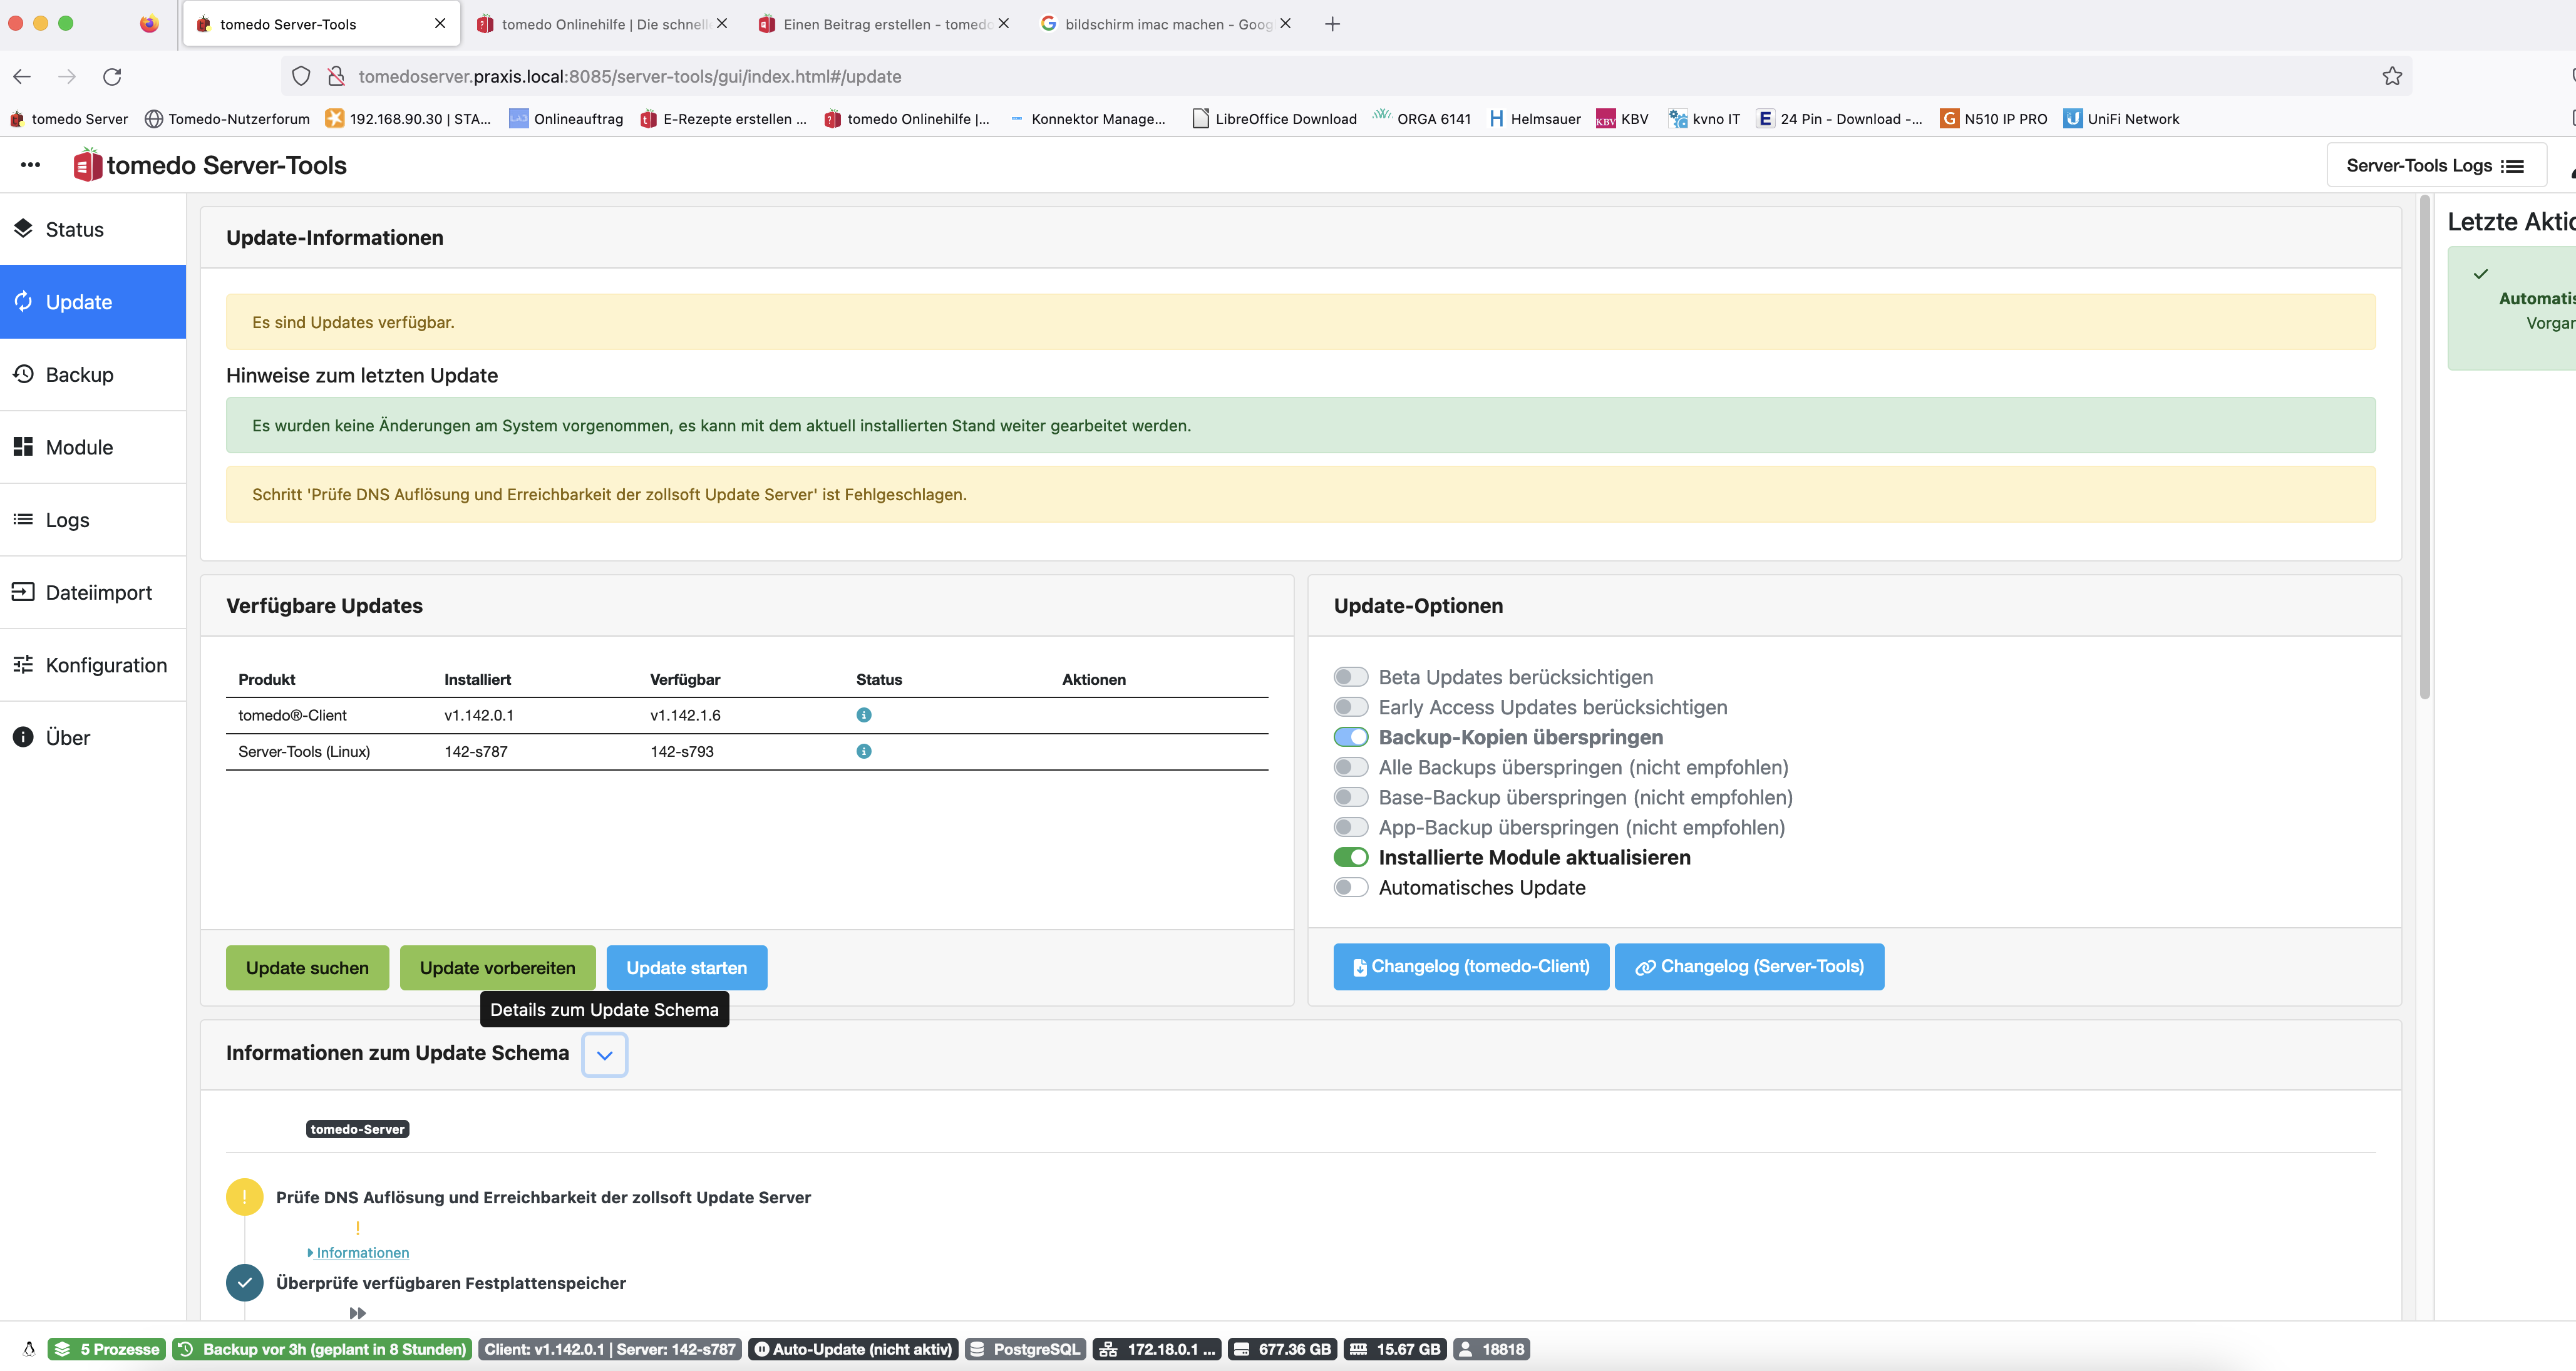The width and height of the screenshot is (2576, 1371).
Task: Click the tomedo Server-Tools logo
Action: pos(210,165)
